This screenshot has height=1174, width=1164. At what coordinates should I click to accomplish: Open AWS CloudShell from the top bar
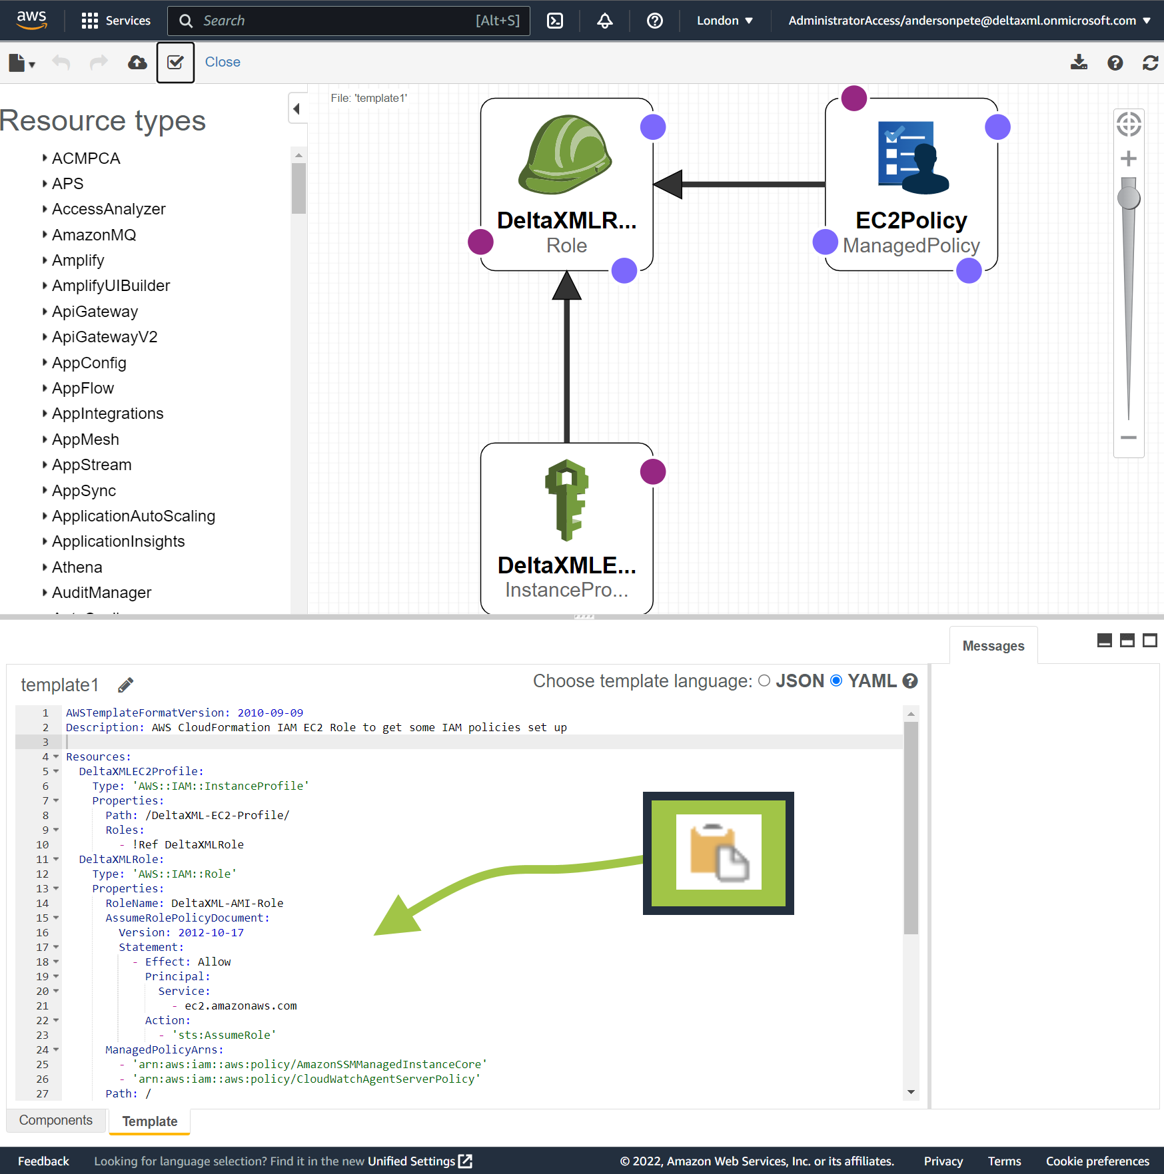click(554, 21)
